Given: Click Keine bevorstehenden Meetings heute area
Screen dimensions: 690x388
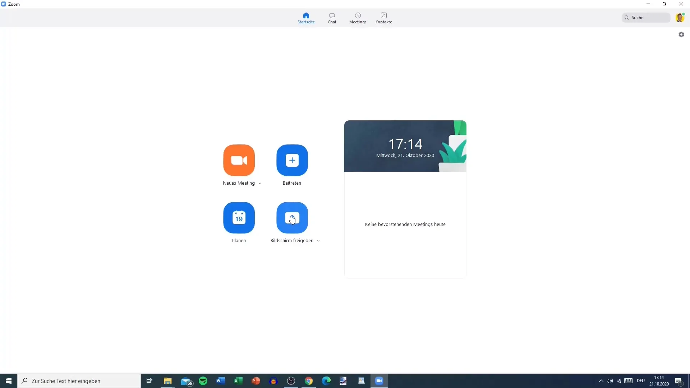Looking at the screenshot, I should [405, 224].
